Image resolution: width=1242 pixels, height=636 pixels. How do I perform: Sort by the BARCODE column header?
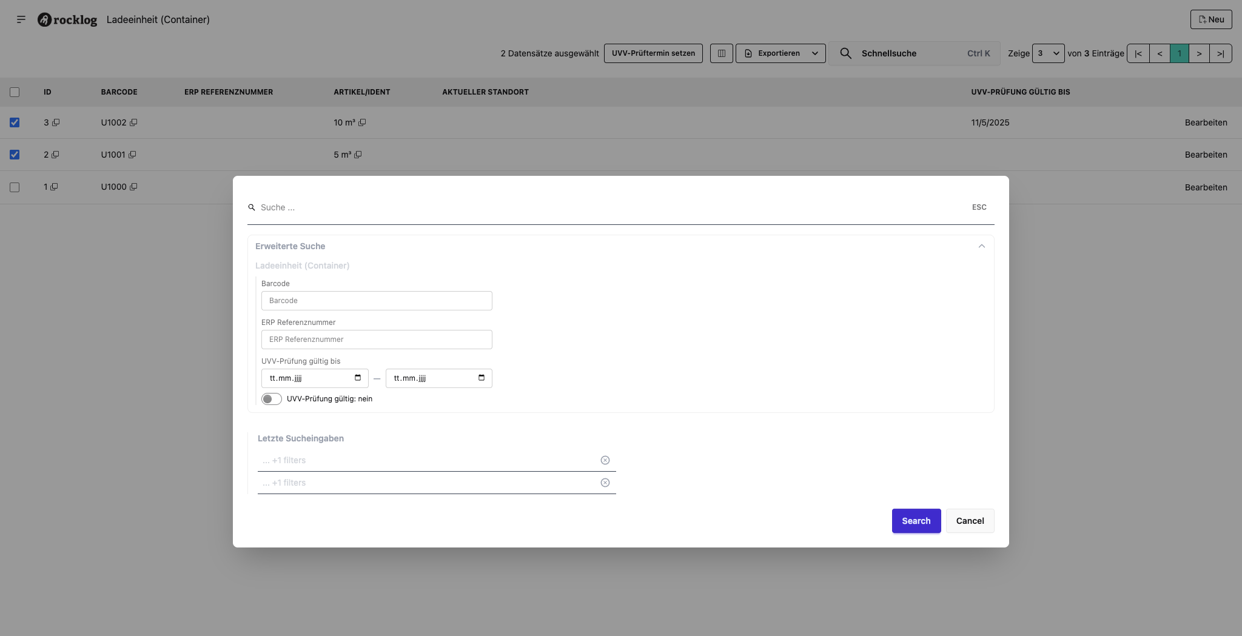119,92
